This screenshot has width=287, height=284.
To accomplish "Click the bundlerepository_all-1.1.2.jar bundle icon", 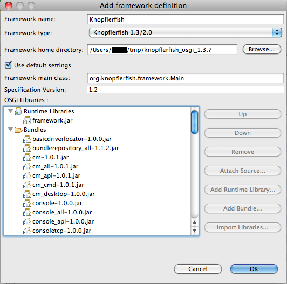I will (27, 148).
